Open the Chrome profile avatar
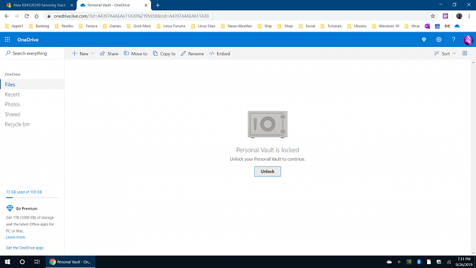 (459, 16)
